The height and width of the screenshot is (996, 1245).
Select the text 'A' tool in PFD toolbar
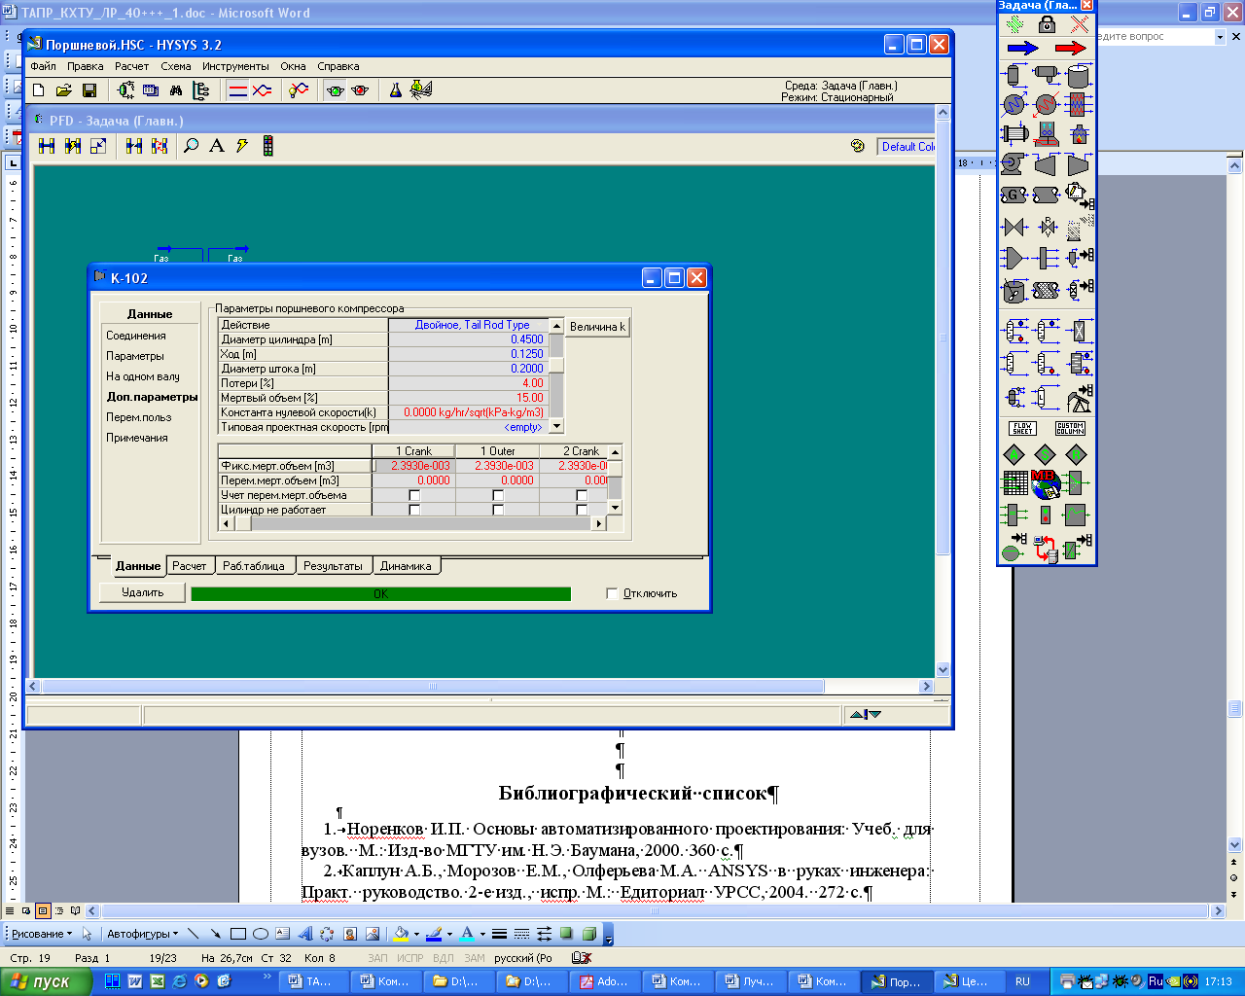pyautogui.click(x=217, y=146)
